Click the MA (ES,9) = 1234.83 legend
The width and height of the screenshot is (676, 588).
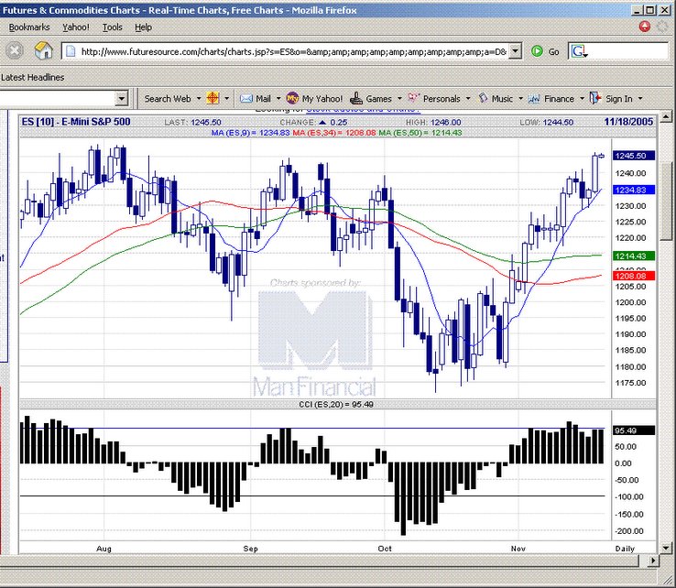(250, 133)
